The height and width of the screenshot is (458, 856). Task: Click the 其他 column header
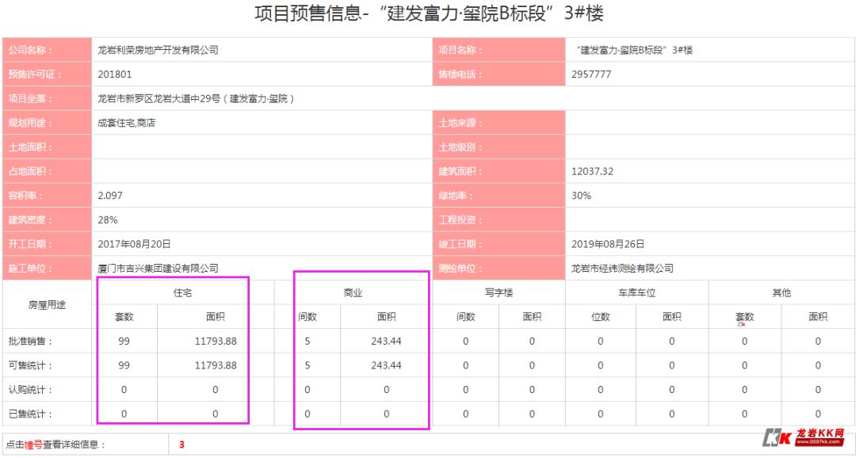coord(781,292)
